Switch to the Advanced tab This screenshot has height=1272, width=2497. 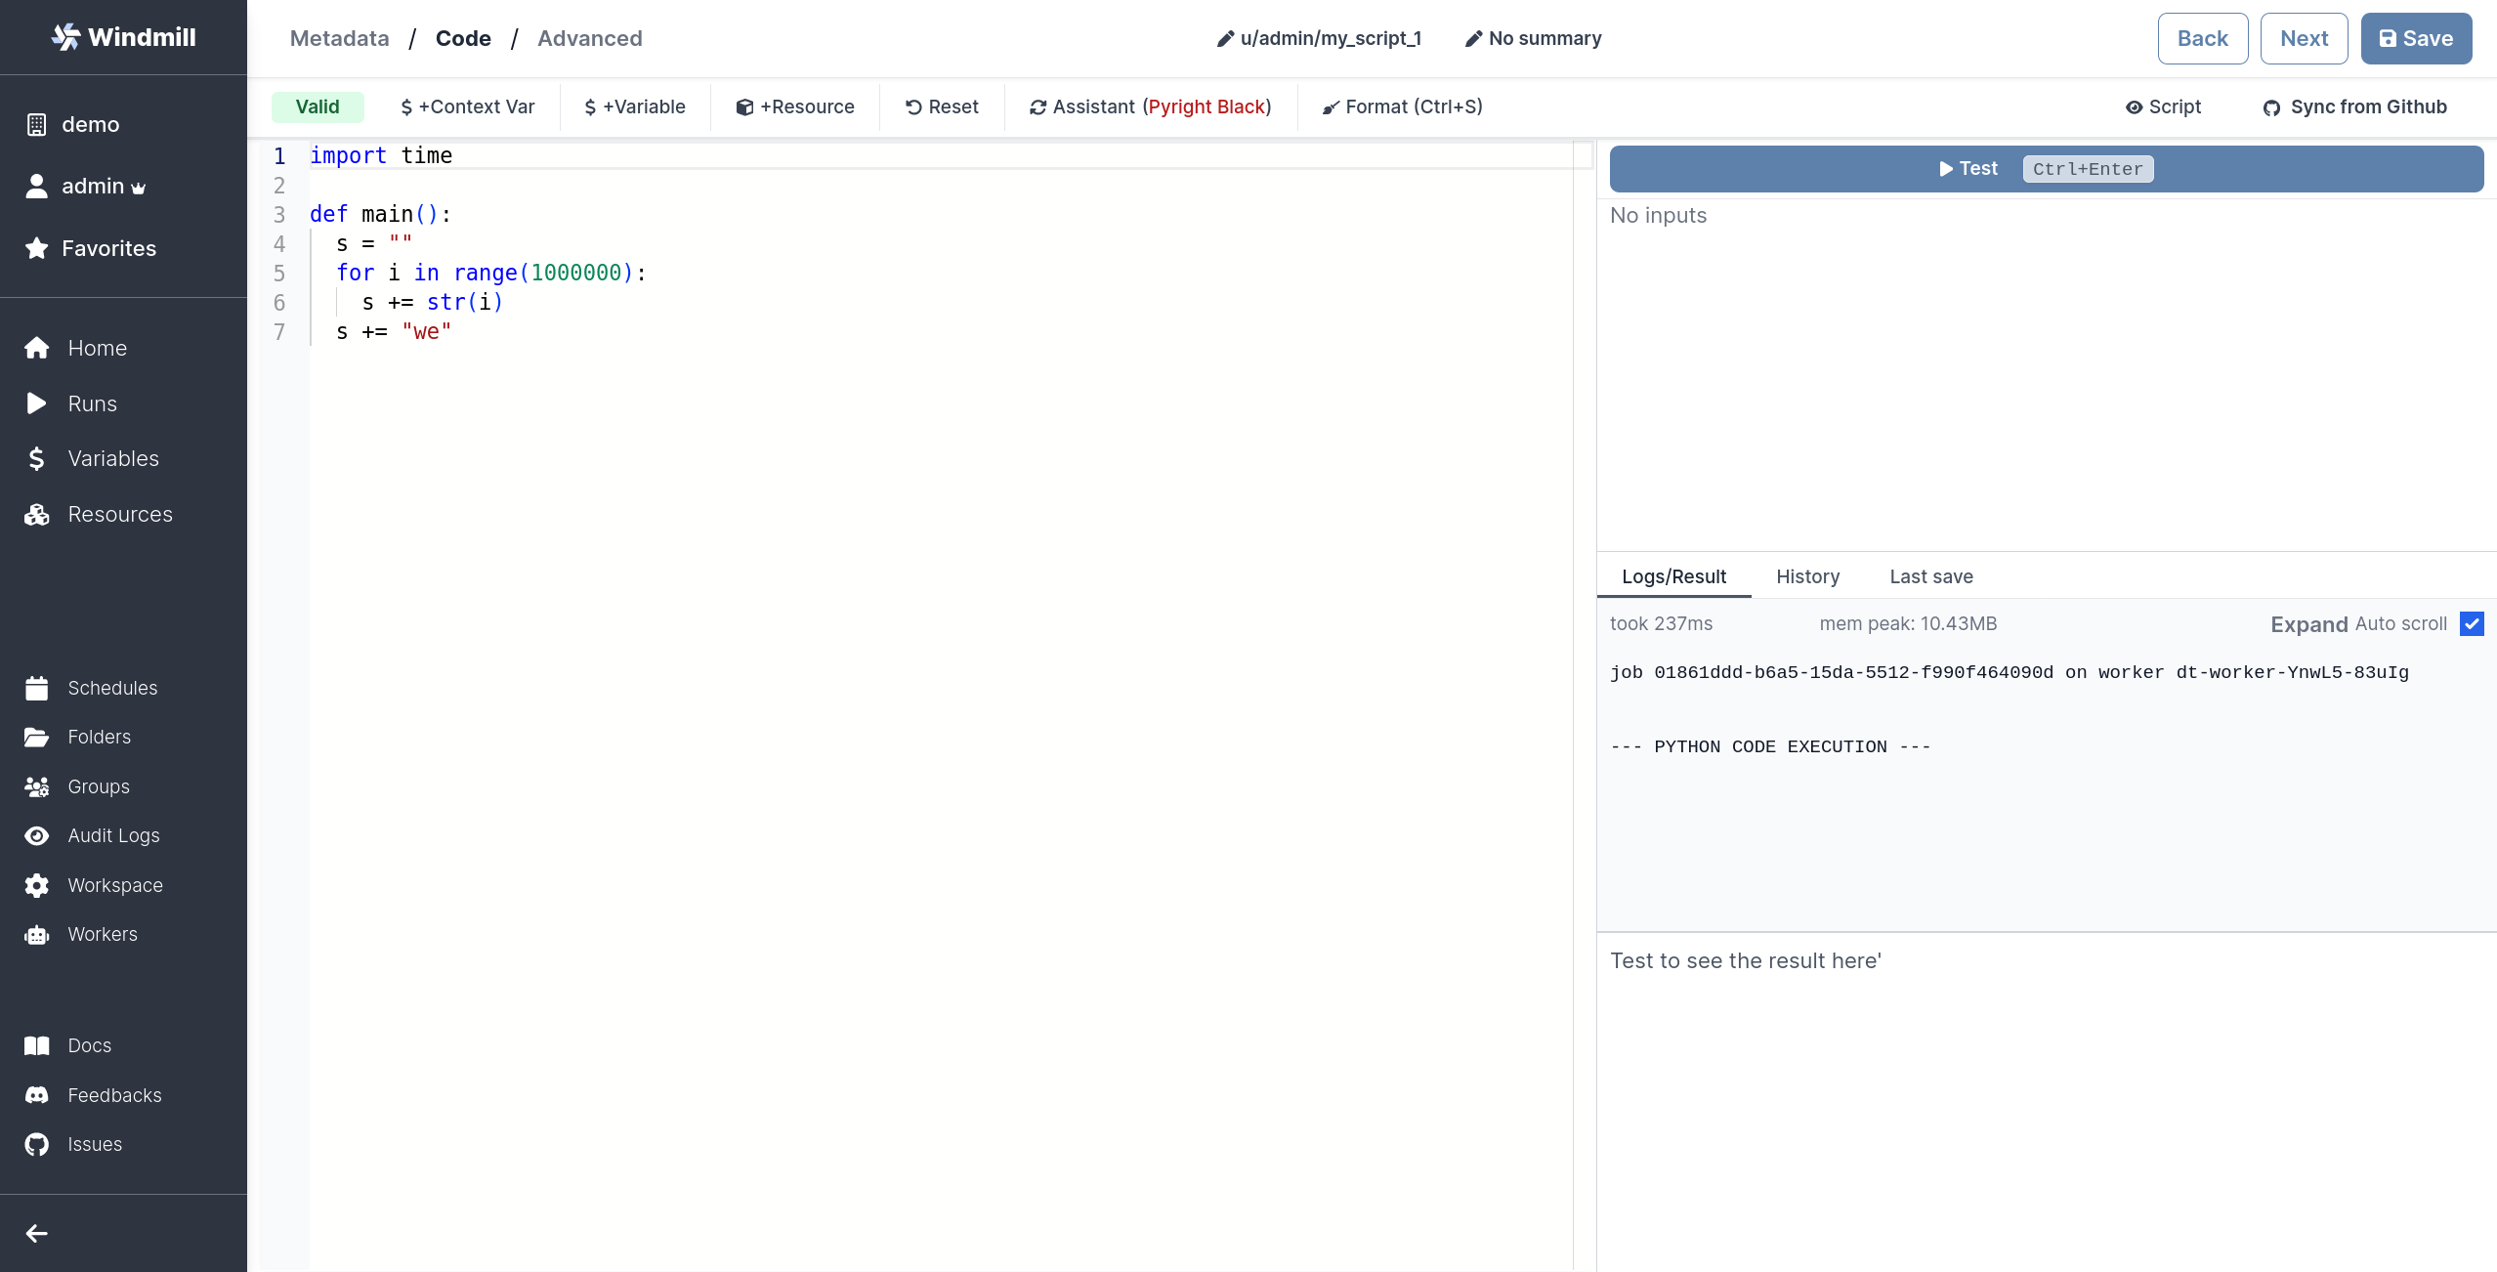pyautogui.click(x=590, y=38)
